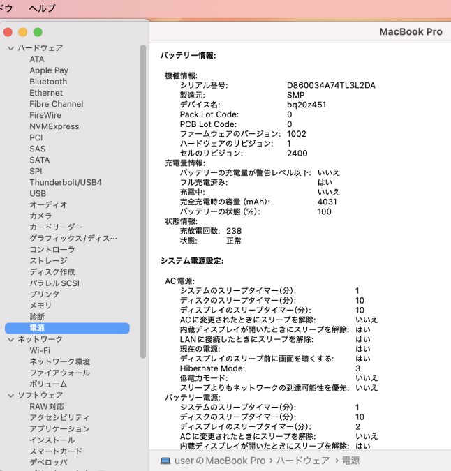Image resolution: width=451 pixels, height=471 pixels.
Task: Click 電源 in the bottom path bar
Action: 350,461
